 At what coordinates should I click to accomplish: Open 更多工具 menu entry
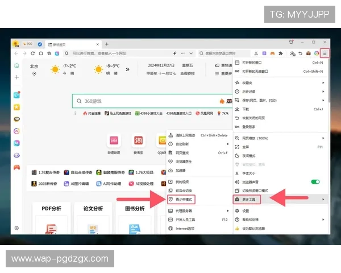click(280, 200)
